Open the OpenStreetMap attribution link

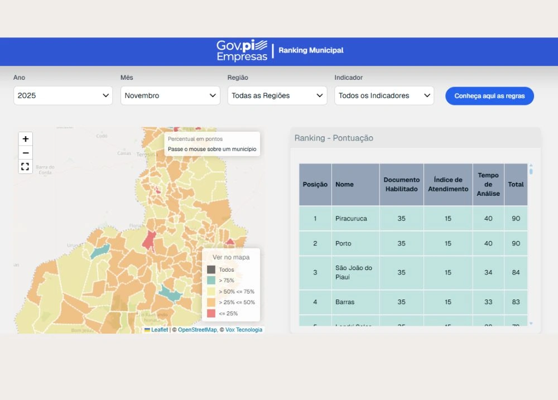[x=197, y=330]
